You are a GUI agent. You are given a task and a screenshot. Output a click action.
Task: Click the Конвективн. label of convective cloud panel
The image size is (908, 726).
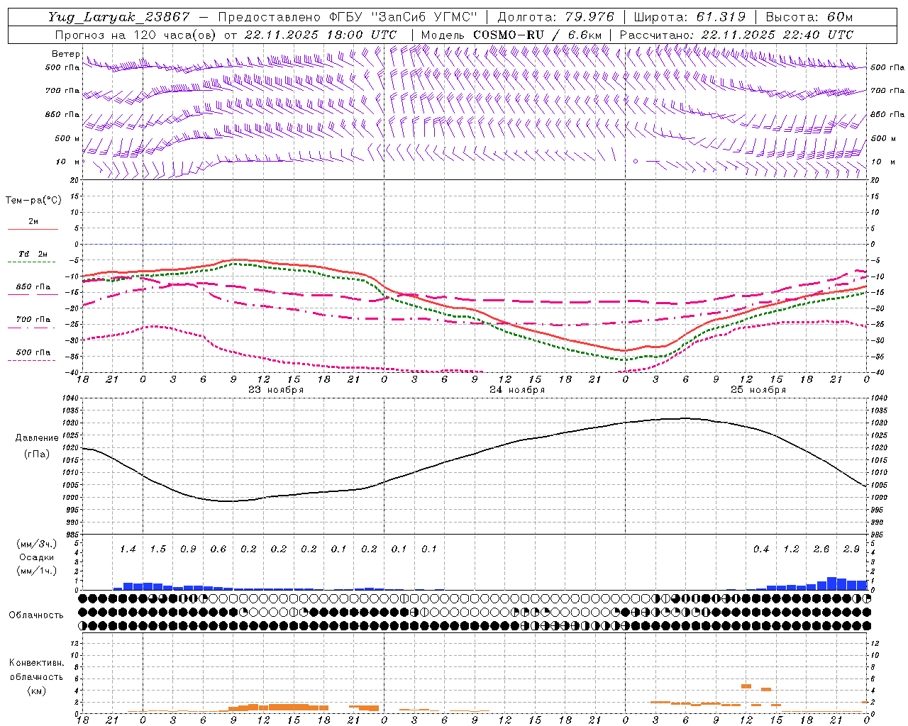coord(36,663)
